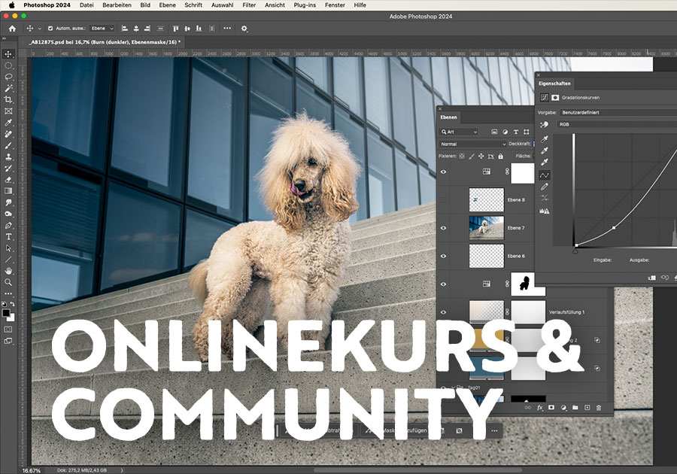The width and height of the screenshot is (677, 474).
Task: Select the pencil draw-curve icon in Eigenschaften
Action: 545,187
